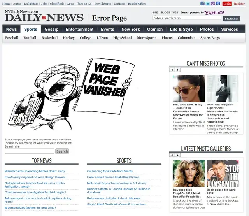Image resolution: width=249 pixels, height=216 pixels.
Task: Go to Baseball sub-section
Action: 12,38
